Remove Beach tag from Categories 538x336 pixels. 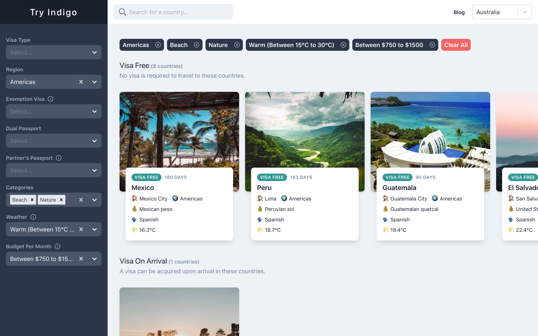pos(32,200)
